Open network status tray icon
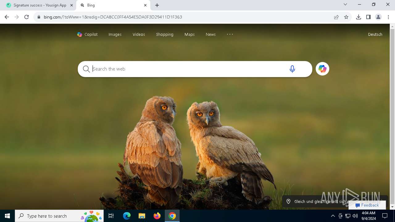This screenshot has height=222, width=395. point(348,216)
